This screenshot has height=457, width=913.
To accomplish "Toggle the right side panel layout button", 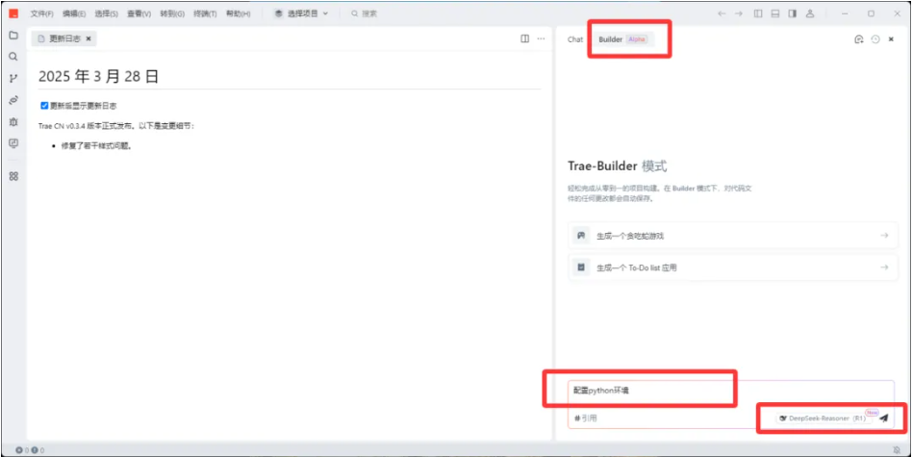I will [792, 13].
